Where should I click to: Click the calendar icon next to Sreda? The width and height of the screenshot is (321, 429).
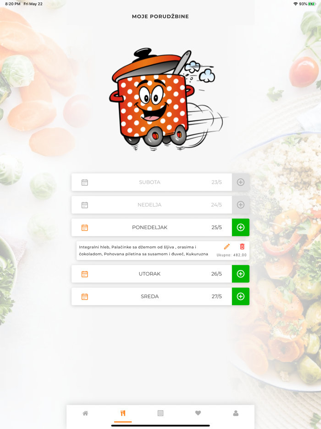(x=85, y=297)
